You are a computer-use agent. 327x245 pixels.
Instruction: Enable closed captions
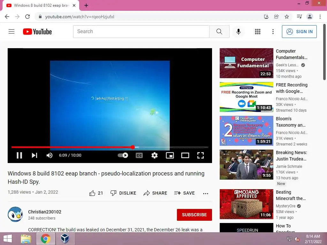click(139, 155)
